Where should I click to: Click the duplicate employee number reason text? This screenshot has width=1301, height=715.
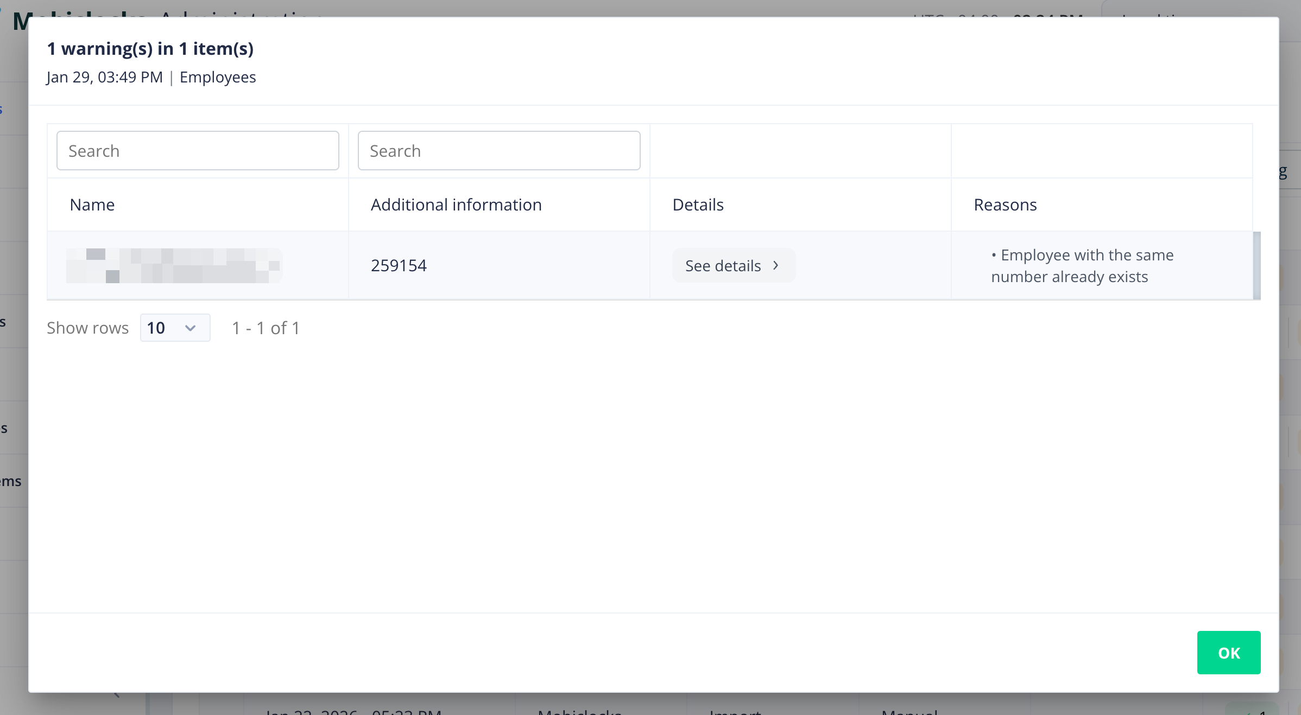click(x=1082, y=266)
